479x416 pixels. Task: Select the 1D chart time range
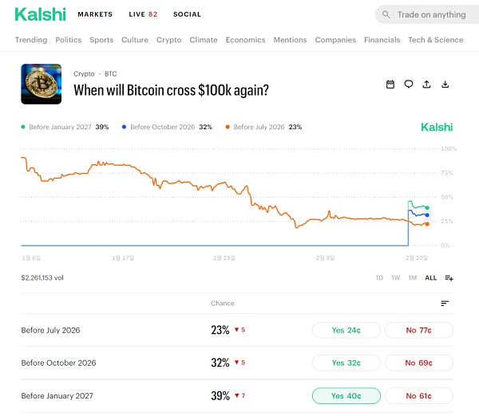pyautogui.click(x=379, y=278)
